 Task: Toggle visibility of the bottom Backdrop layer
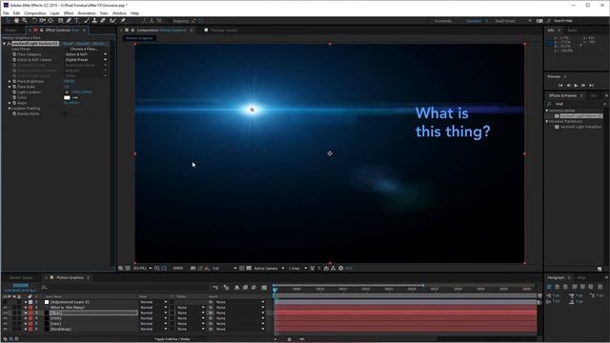(5, 329)
